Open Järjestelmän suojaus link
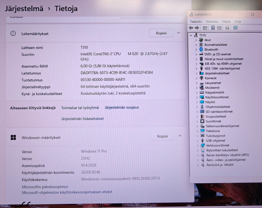Viewport: 262px width, 208px height. (x=122, y=107)
